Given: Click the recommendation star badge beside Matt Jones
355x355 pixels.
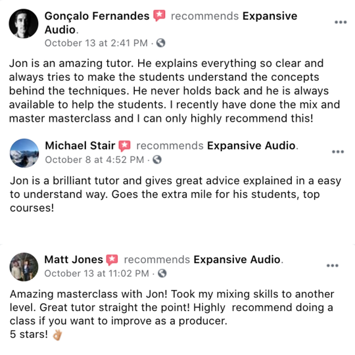Looking at the screenshot, I should click(112, 260).
